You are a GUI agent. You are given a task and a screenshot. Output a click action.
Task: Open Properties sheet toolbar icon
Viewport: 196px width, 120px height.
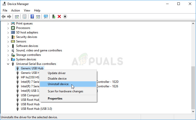tap(24, 16)
